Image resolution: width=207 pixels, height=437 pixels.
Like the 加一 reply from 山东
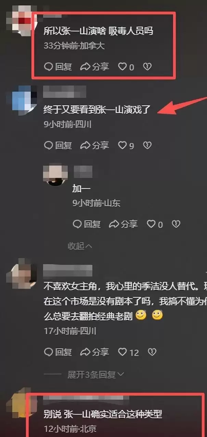[x=155, y=224]
